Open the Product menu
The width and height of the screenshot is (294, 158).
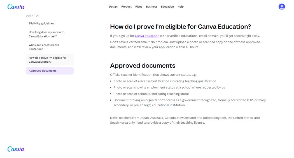(x=126, y=6)
